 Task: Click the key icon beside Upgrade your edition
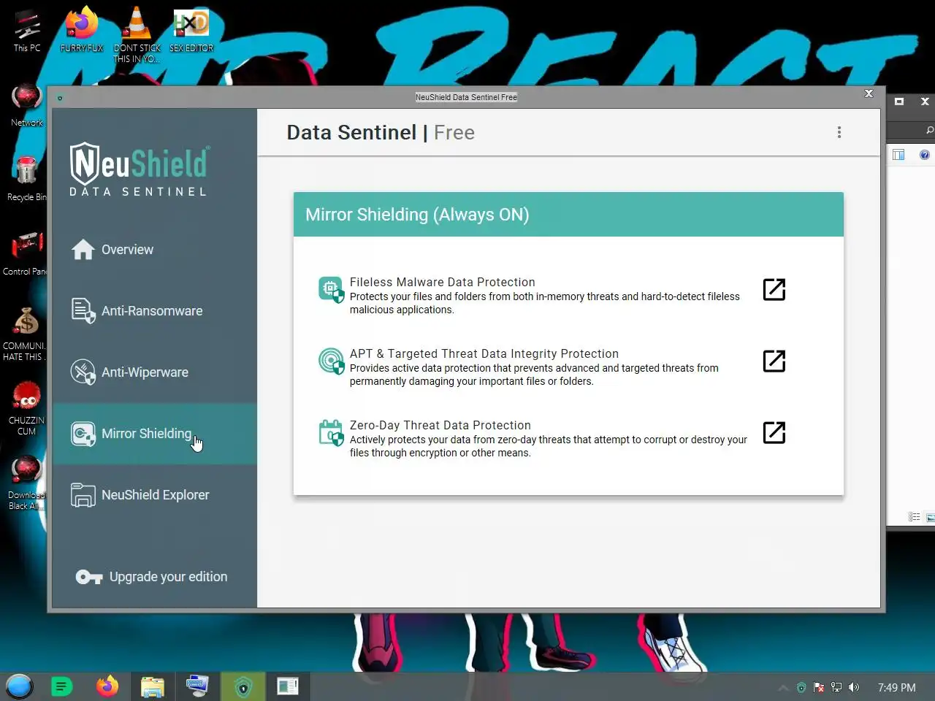point(88,578)
